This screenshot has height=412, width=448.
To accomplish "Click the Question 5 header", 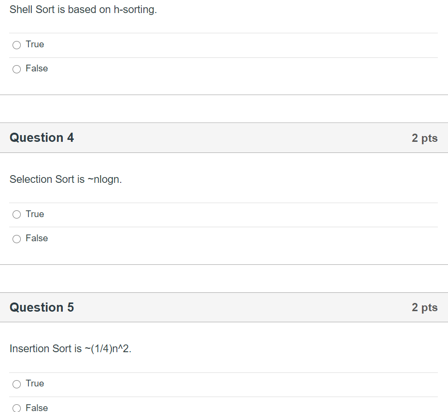I will click(x=42, y=307).
